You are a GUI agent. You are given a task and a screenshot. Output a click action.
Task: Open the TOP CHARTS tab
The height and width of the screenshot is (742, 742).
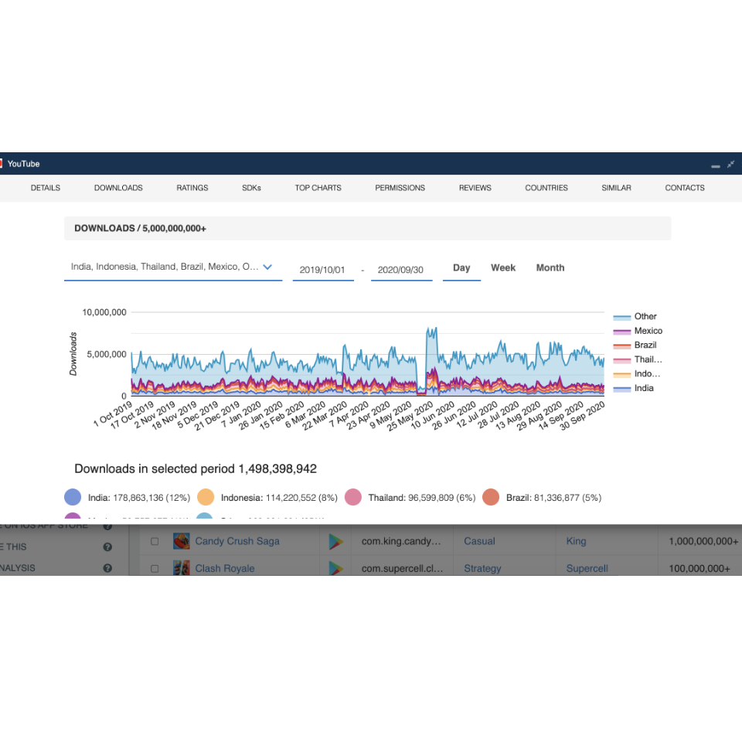point(318,188)
